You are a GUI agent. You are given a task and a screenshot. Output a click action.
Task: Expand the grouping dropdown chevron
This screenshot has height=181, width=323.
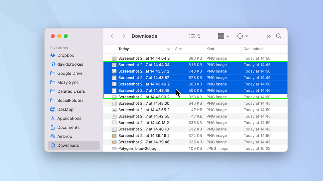tap(228, 36)
